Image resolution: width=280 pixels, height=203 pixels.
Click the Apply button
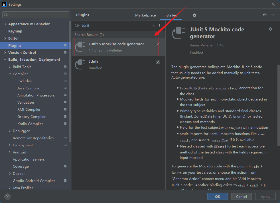pos(265,196)
